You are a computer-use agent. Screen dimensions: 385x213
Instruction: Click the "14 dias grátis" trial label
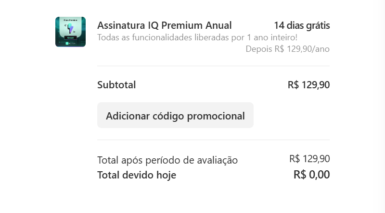pyautogui.click(x=302, y=25)
